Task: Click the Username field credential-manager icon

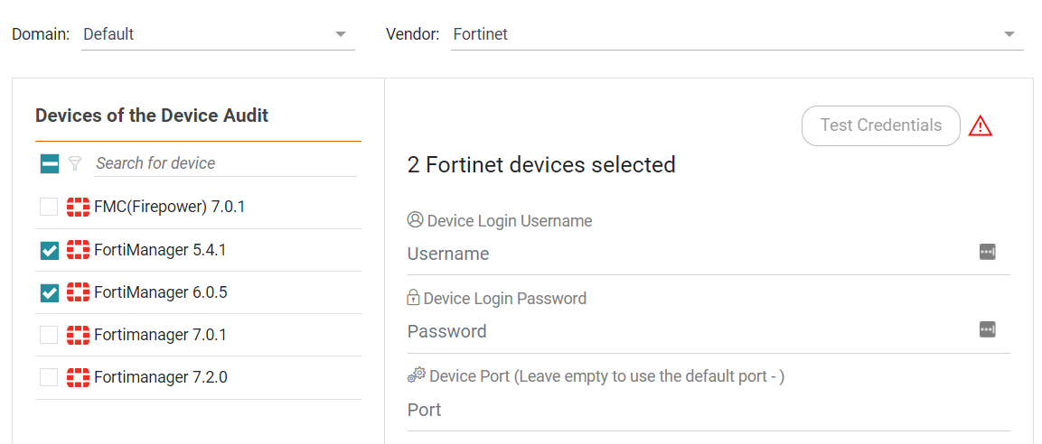Action: 988,252
